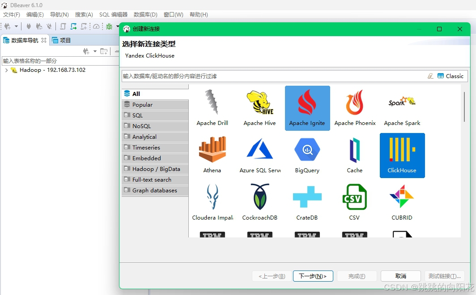Select the 数据库导航 tab
This screenshot has height=295, width=476.
tap(25, 40)
